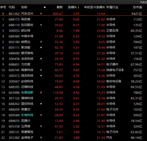Click change percent 8.31
Viewport: 147px width, 141px height.
click(76, 25)
